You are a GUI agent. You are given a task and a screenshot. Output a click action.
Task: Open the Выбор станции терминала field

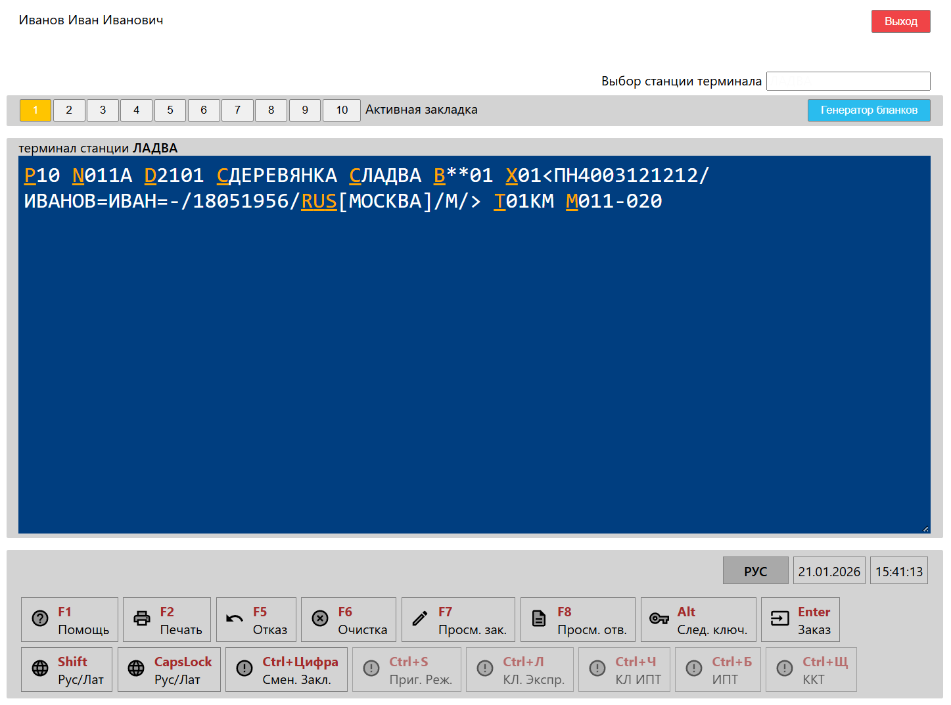(x=848, y=81)
